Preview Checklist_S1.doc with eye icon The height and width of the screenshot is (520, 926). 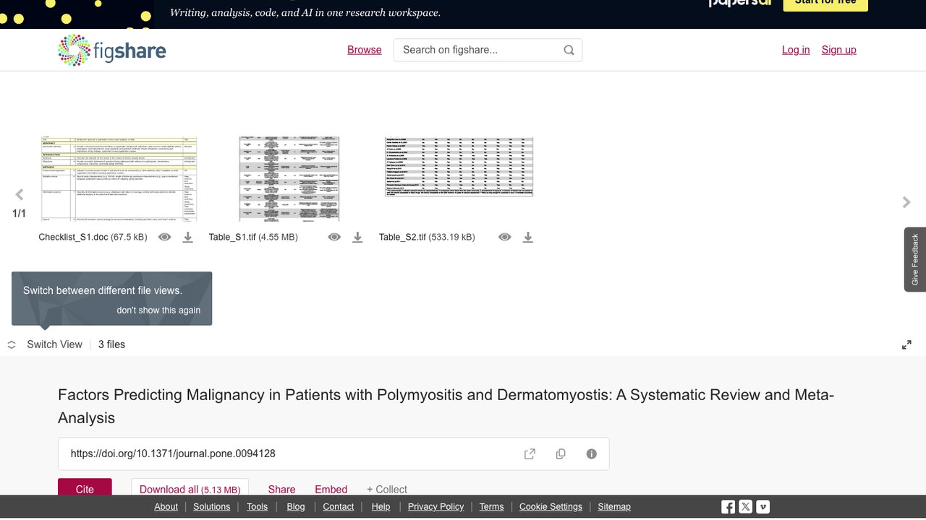click(x=165, y=237)
